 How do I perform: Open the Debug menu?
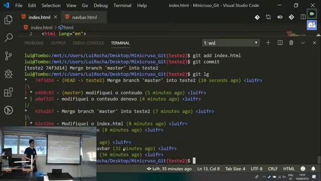tap(100, 6)
